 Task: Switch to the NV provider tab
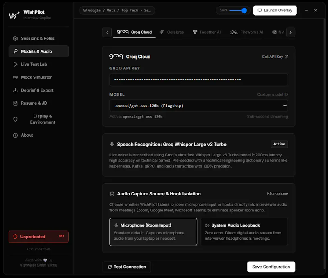coord(278,32)
